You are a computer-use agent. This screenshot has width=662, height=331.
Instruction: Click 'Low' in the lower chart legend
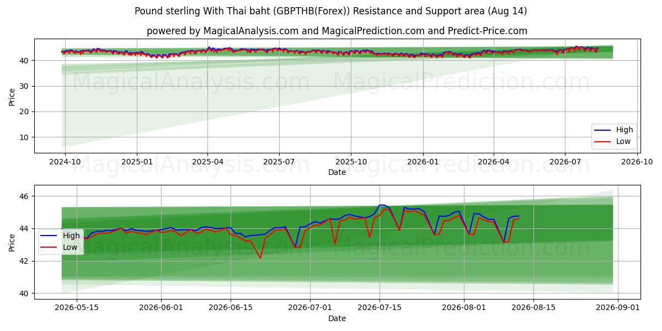click(70, 247)
